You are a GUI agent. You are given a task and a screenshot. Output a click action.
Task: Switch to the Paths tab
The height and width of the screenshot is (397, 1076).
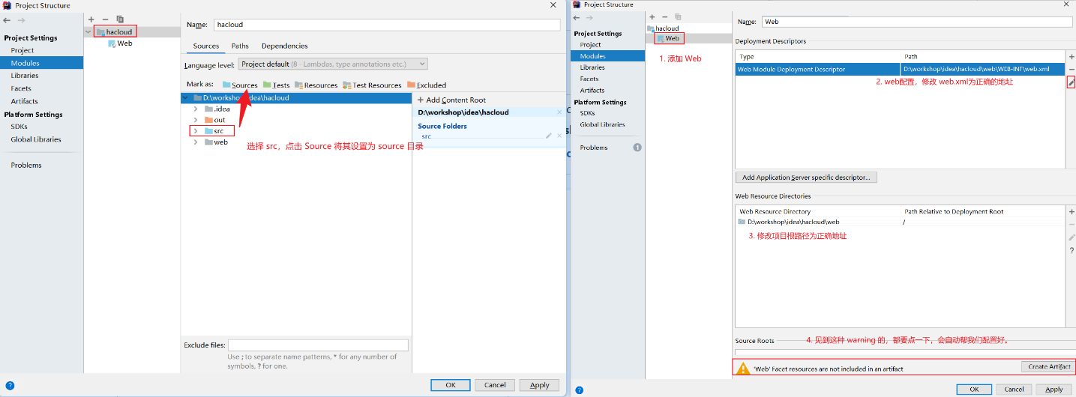tap(240, 46)
